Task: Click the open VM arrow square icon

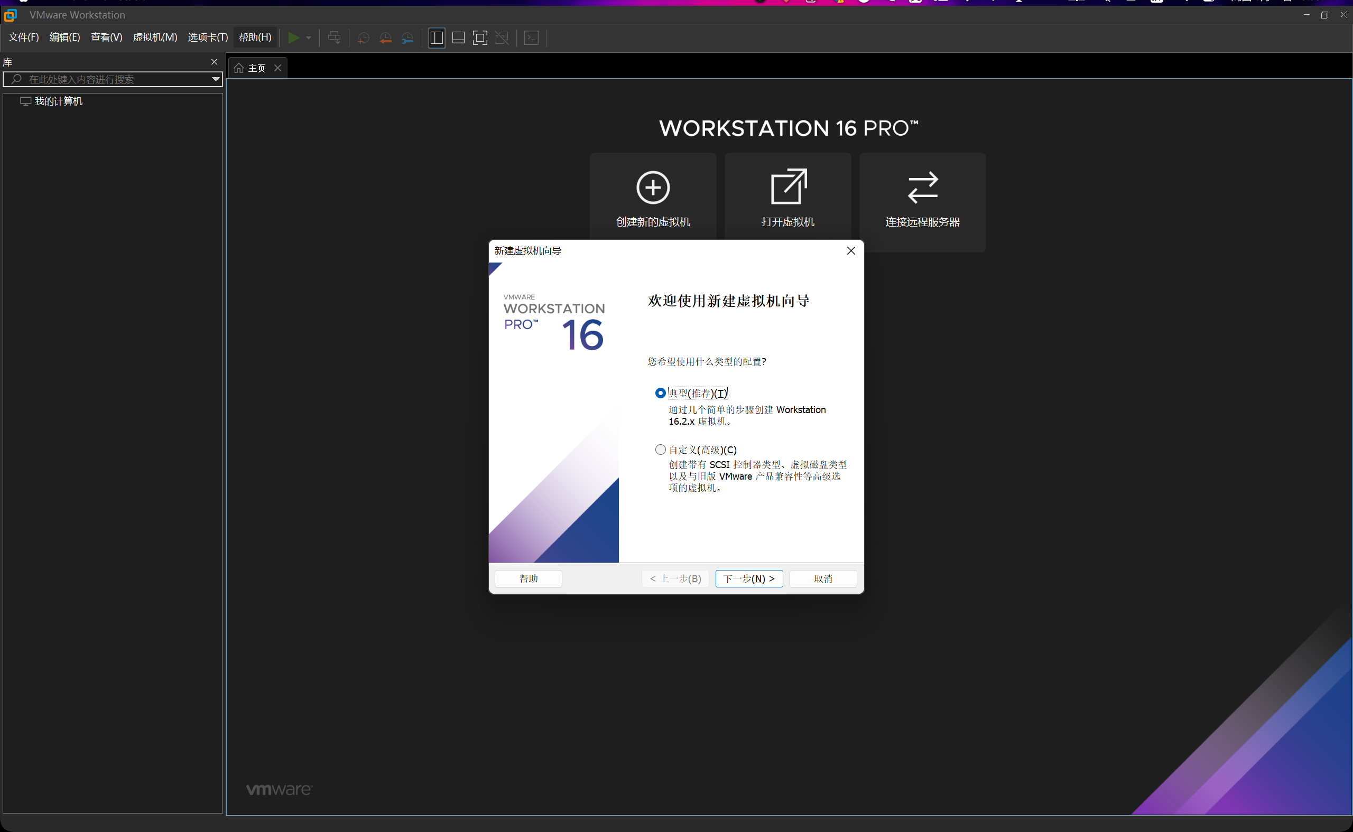Action: point(788,186)
